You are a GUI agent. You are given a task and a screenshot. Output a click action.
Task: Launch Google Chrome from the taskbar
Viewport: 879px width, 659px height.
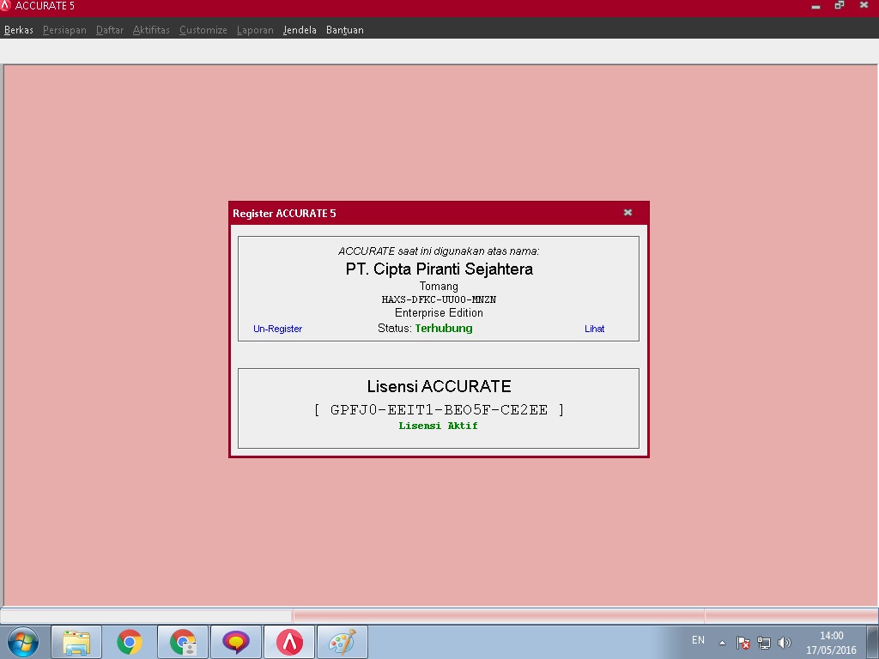[x=130, y=642]
